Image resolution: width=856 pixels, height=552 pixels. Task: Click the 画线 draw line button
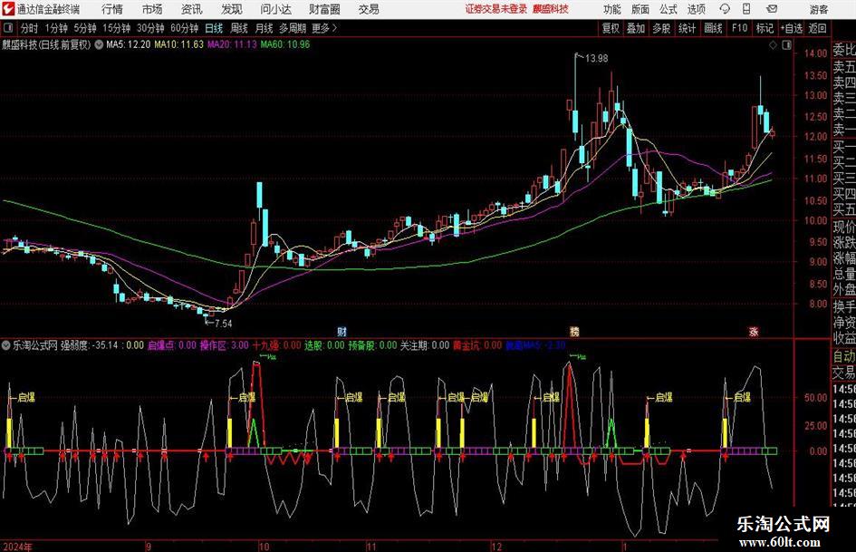713,28
